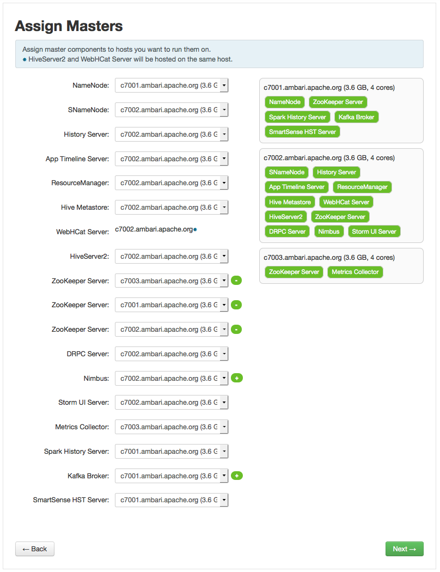Open the NameNode host dropdown
Viewport: 440px width, 572px height.
(x=172, y=86)
